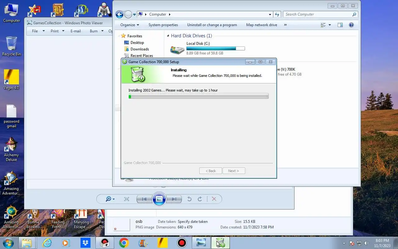The image size is (398, 249).
Task: Click Specify date taken field
Action: click(x=192, y=222)
